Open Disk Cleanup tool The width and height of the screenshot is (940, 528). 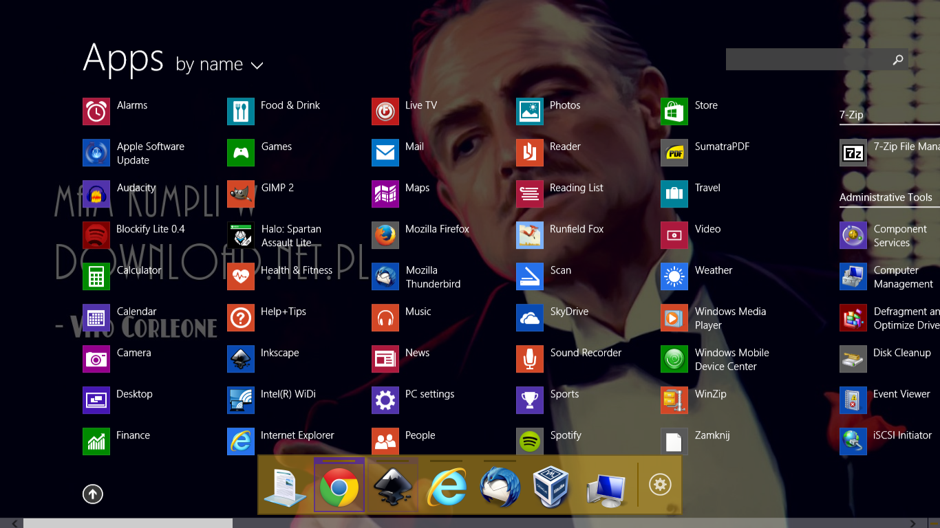pyautogui.click(x=853, y=359)
